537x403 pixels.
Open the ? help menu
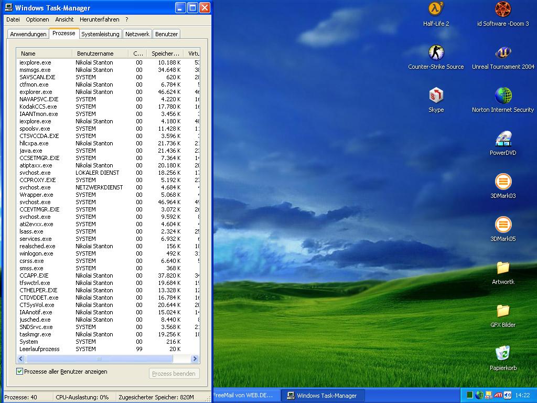(127, 19)
